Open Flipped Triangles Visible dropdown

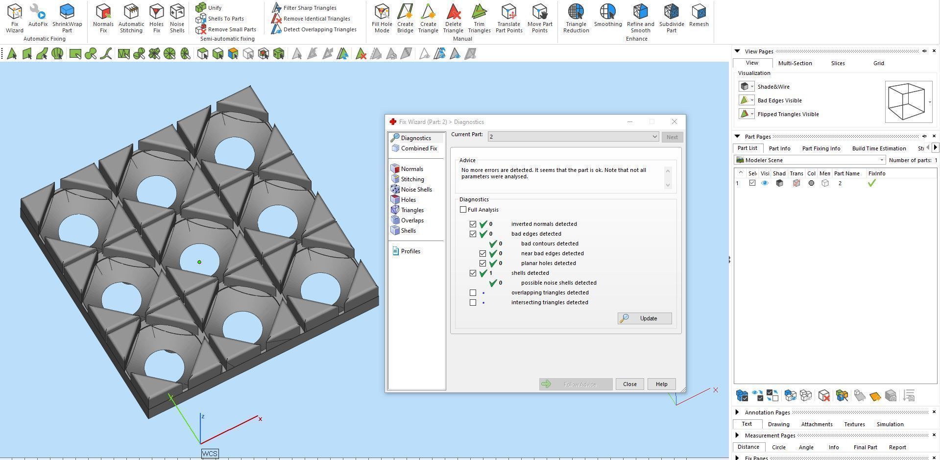[747, 114]
